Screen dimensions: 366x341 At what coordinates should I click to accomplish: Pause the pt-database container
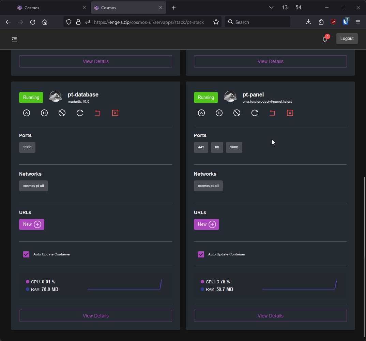pos(44,113)
